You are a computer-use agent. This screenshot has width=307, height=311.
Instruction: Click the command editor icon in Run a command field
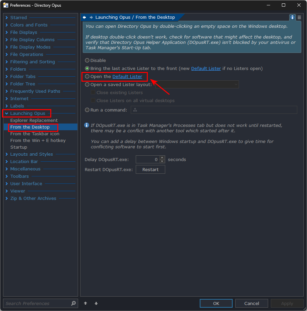click(x=135, y=110)
